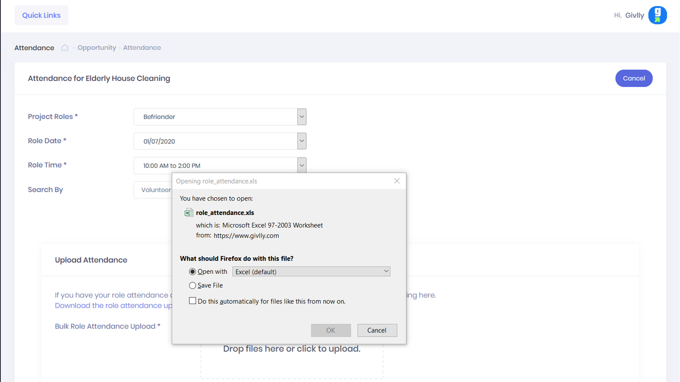Click the blue Cancel button
680x382 pixels.
(634, 78)
